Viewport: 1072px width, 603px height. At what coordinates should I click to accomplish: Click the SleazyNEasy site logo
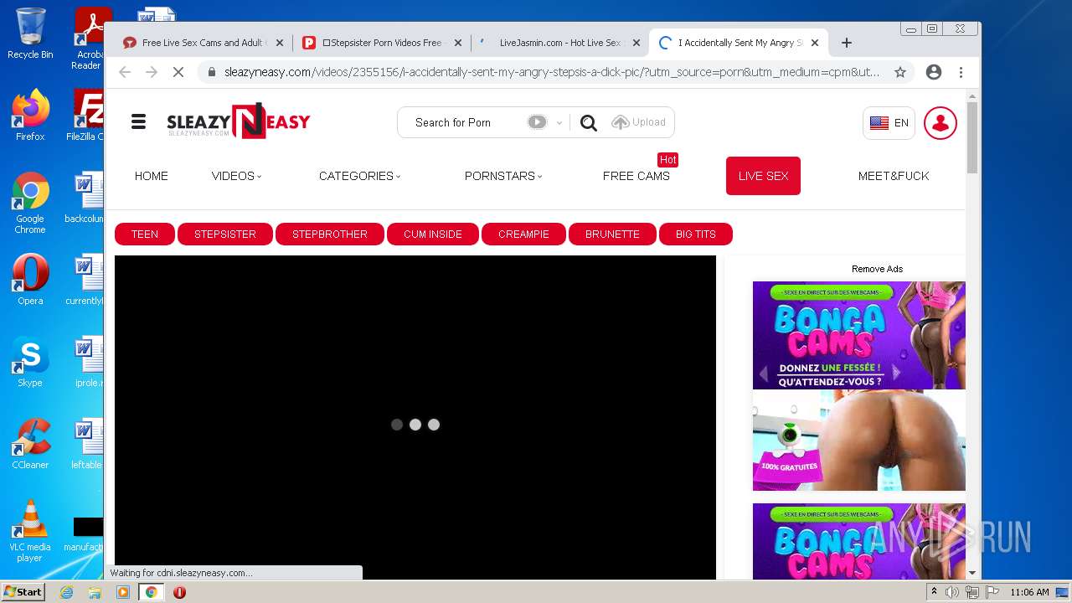coord(239,121)
